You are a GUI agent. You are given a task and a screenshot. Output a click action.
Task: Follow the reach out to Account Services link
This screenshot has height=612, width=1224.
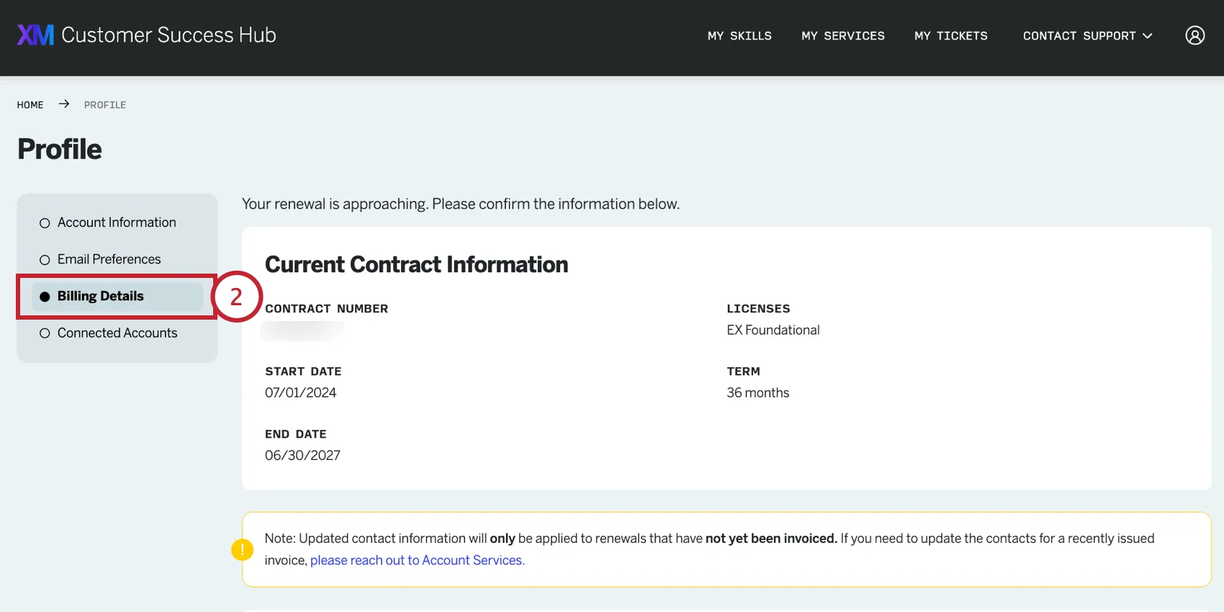(x=417, y=560)
